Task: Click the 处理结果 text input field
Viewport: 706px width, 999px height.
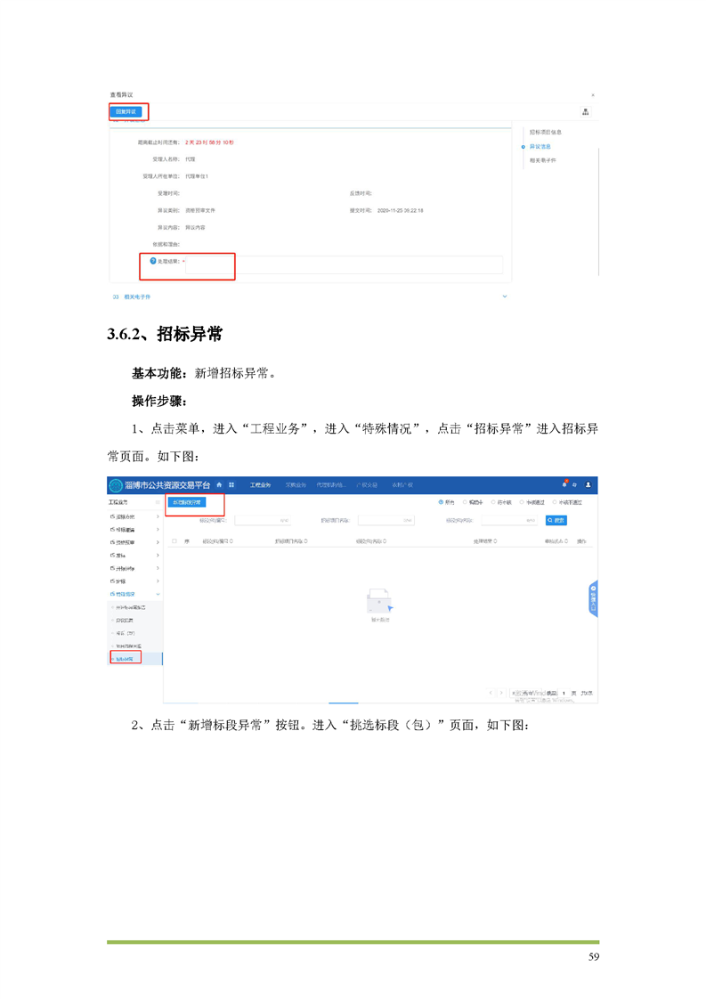Action: [x=344, y=264]
